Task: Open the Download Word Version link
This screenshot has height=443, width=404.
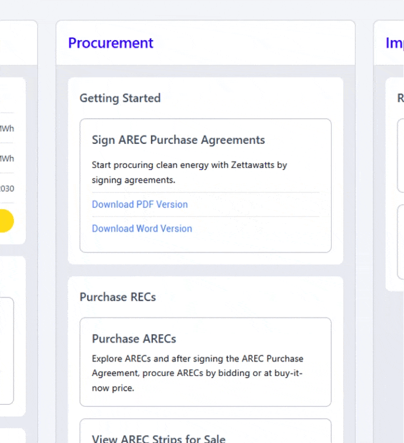Action: pos(142,228)
